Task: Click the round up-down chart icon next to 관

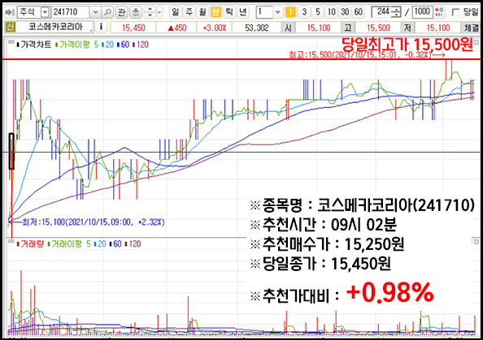Action: (135, 12)
